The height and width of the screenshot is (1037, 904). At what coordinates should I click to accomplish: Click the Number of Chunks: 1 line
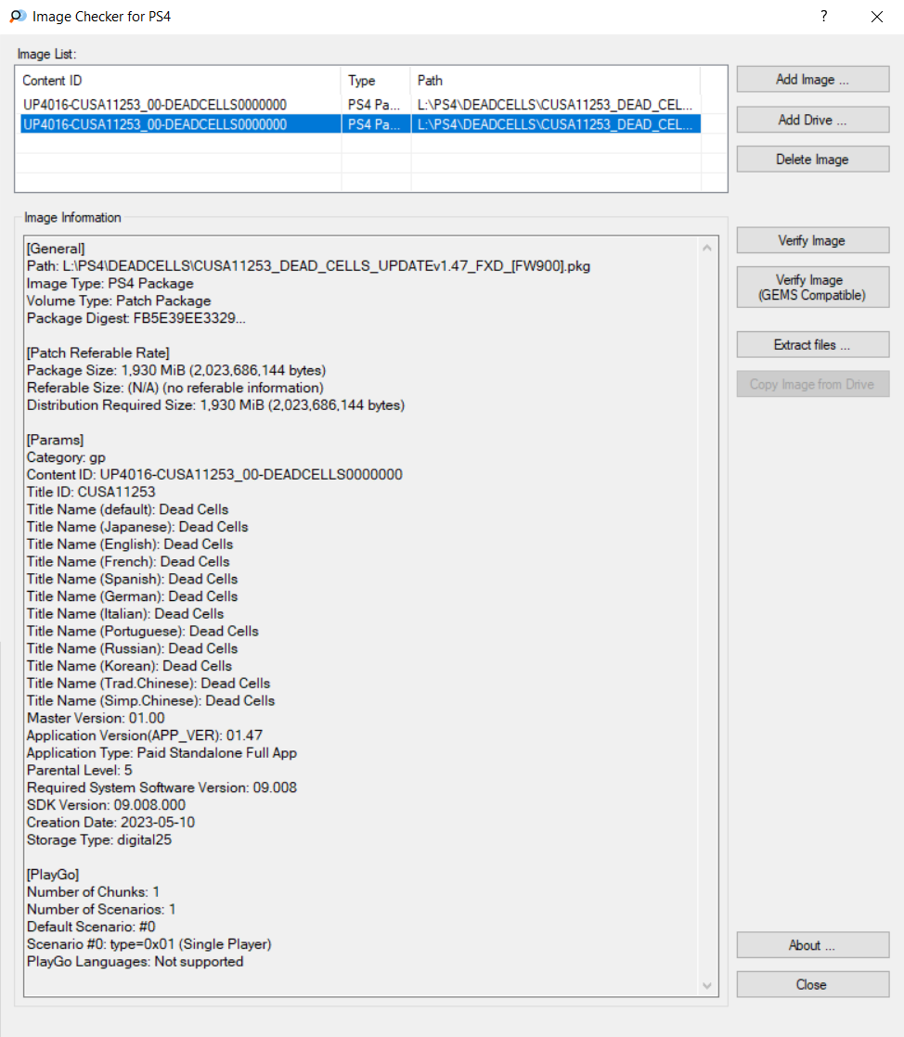(x=93, y=891)
